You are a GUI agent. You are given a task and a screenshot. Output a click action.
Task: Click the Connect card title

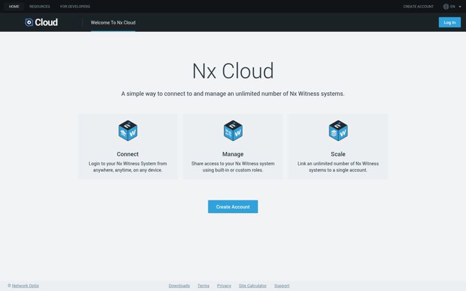pos(128,154)
